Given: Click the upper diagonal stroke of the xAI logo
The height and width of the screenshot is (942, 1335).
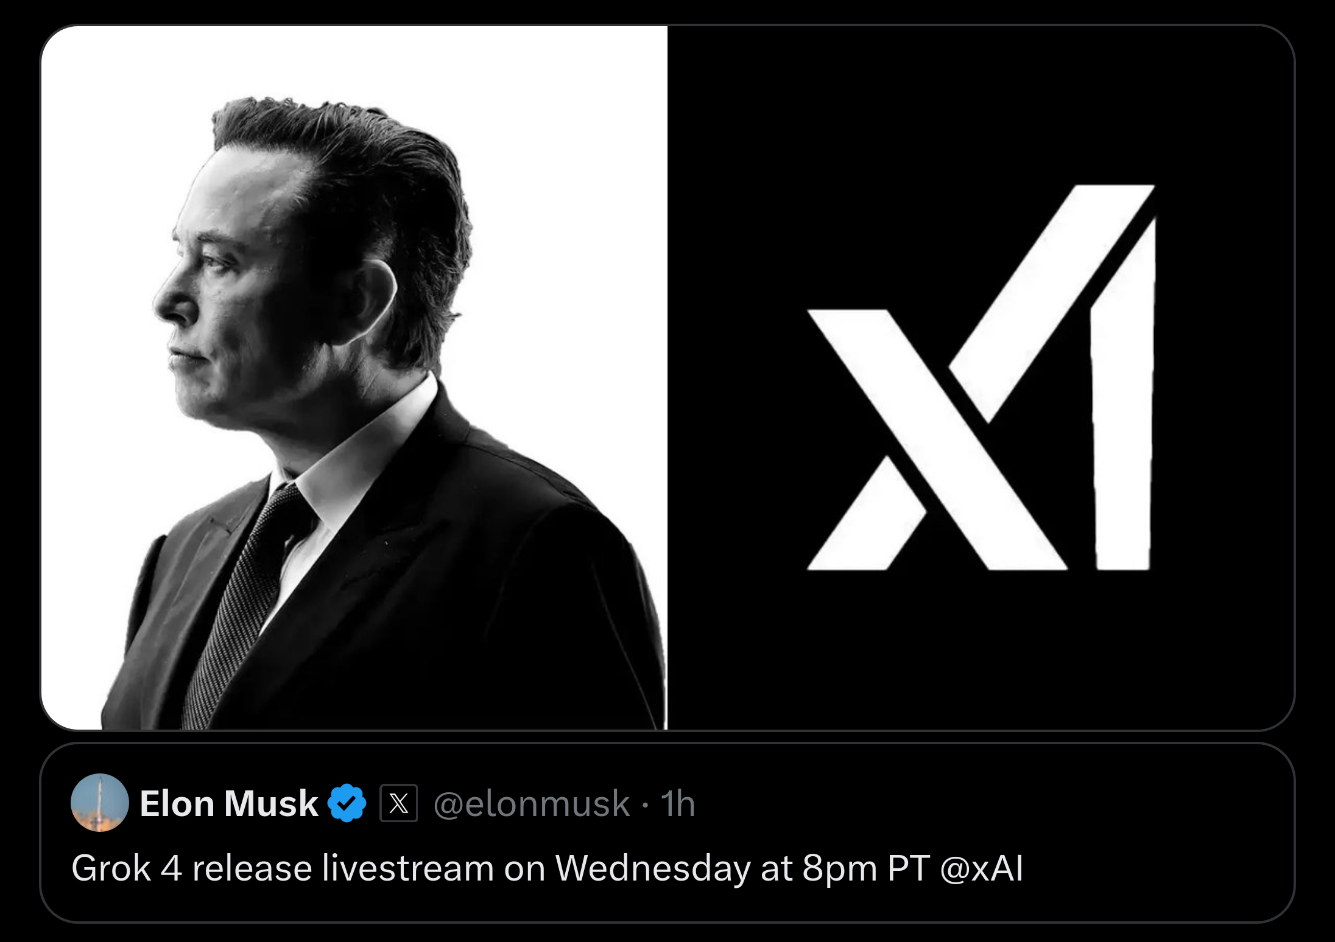Looking at the screenshot, I should pyautogui.click(x=1051, y=303).
